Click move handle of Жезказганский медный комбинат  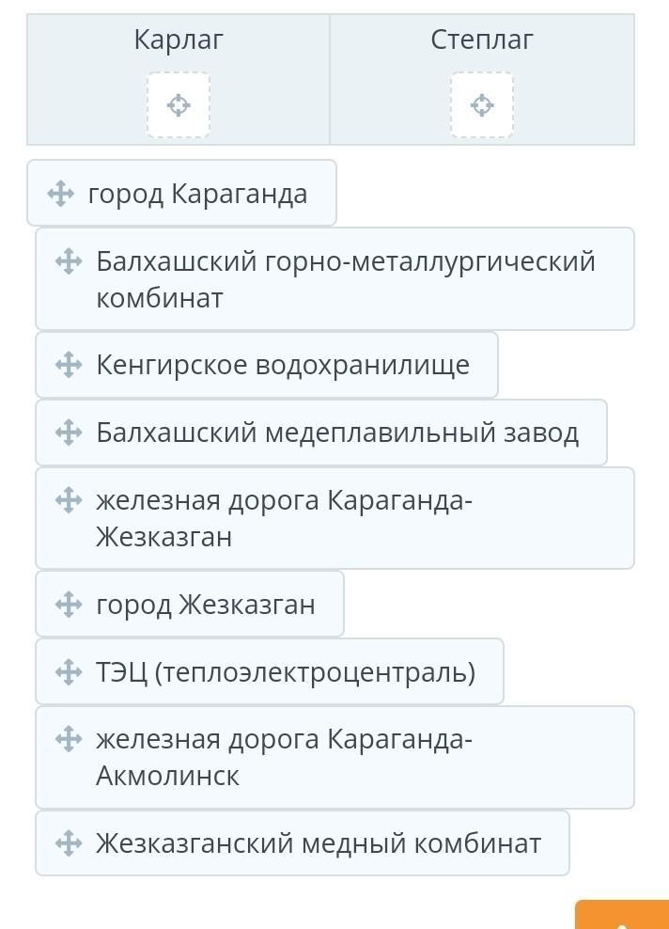click(69, 843)
